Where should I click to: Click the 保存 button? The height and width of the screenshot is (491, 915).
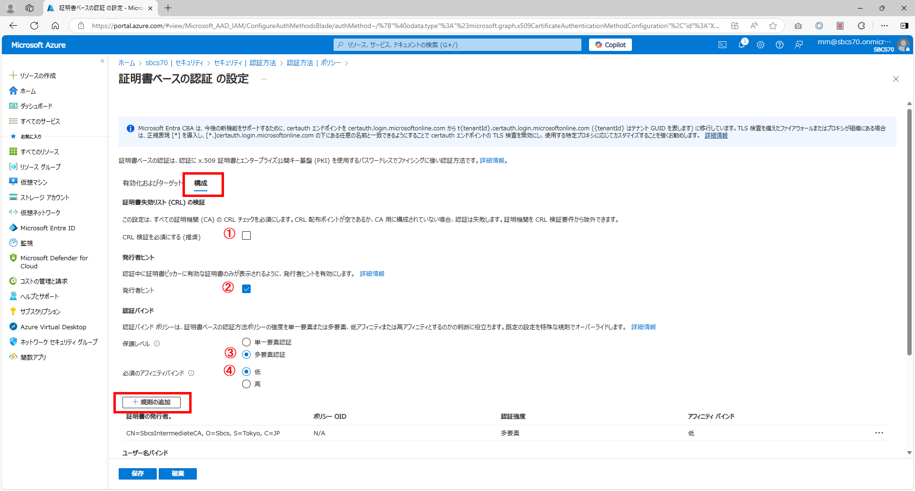[x=138, y=473]
